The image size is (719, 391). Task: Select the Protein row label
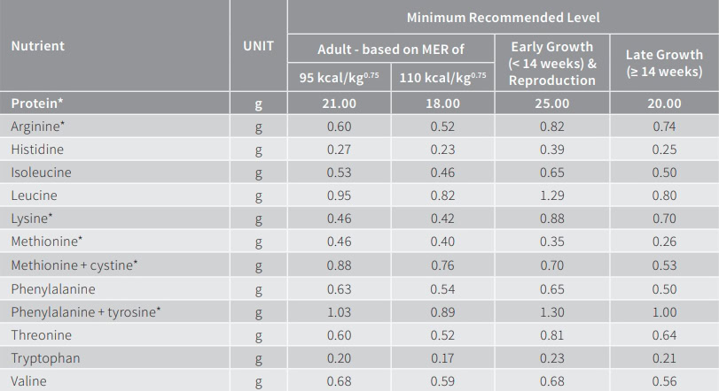point(36,103)
